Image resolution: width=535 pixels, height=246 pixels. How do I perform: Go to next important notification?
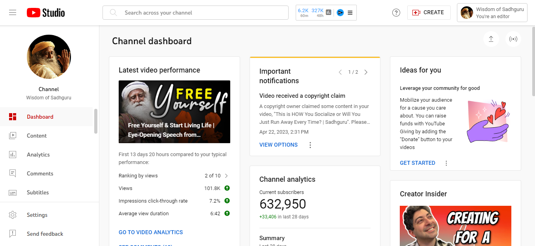pos(366,72)
